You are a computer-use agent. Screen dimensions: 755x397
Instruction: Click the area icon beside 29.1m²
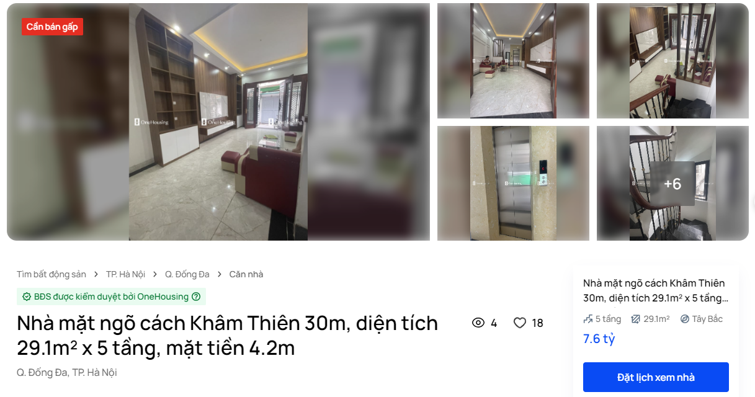635,319
